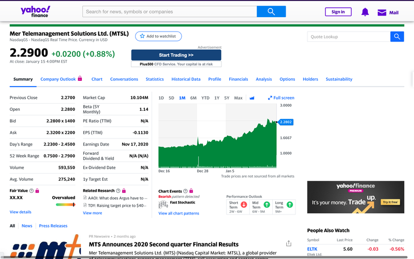Filter news by All
This screenshot has height=259, width=414.
(x=12, y=226)
